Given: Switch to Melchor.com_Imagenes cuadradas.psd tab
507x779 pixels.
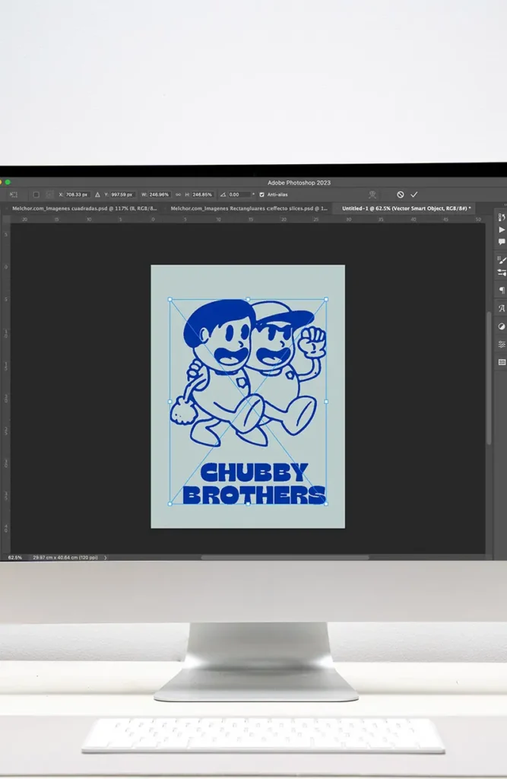Looking at the screenshot, I should click(84, 208).
